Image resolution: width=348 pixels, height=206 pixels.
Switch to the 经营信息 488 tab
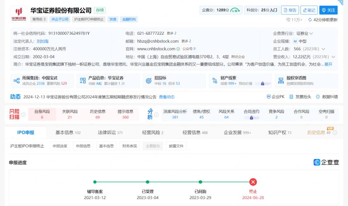tap(195, 133)
